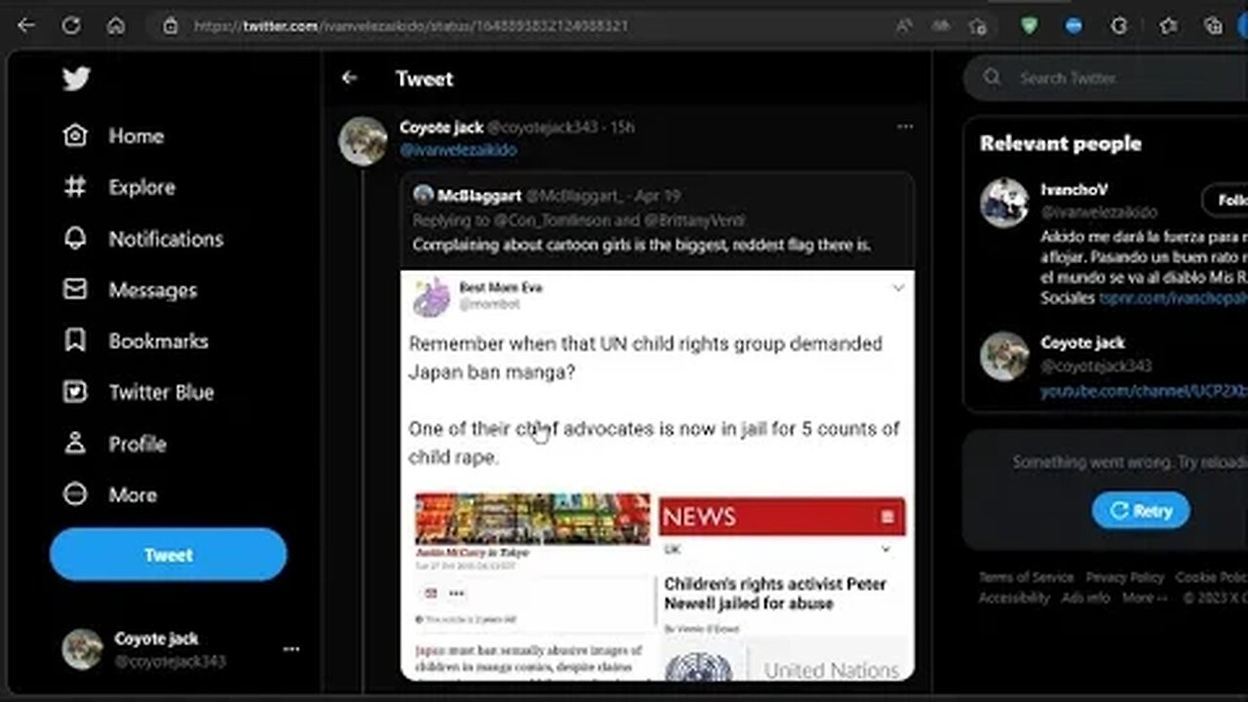Click the 'Relevant people' heading
Viewport: 1248px width, 702px height.
coord(1060,143)
